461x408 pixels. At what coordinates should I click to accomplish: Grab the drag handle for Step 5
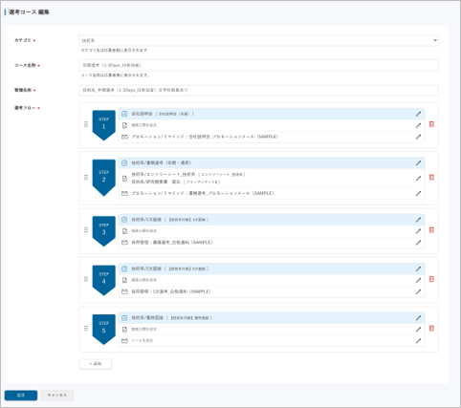pos(86,328)
